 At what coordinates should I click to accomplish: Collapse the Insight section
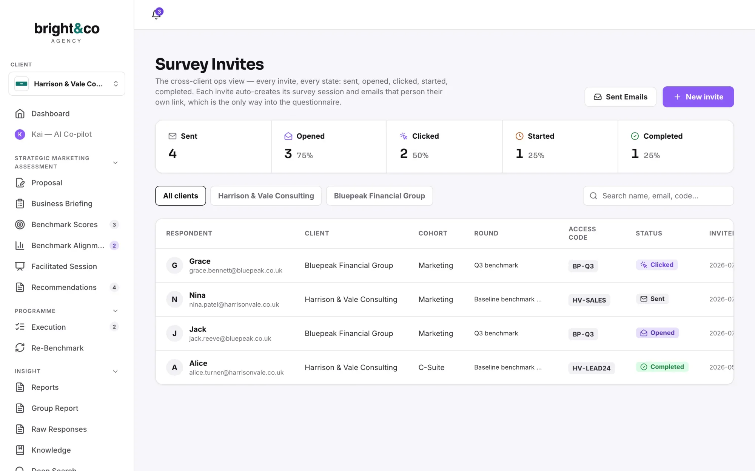(116, 372)
